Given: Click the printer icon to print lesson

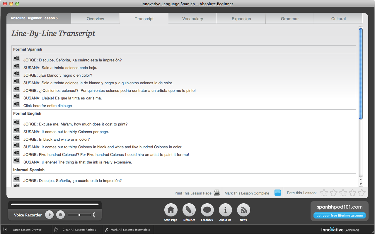Looking at the screenshot, I should click(x=217, y=193).
